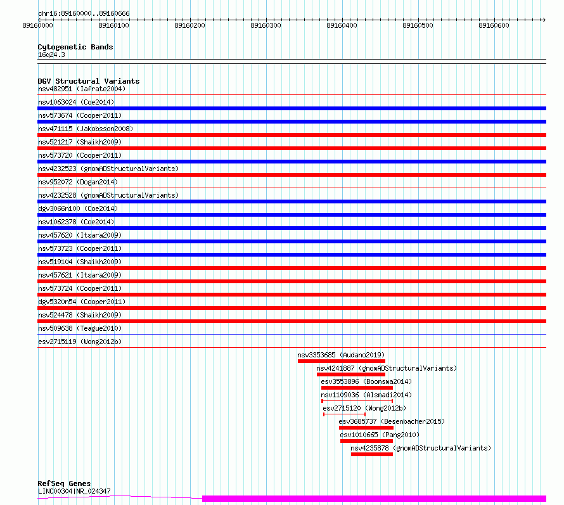
Task: Click ruler position 89160300
Action: pyautogui.click(x=266, y=25)
